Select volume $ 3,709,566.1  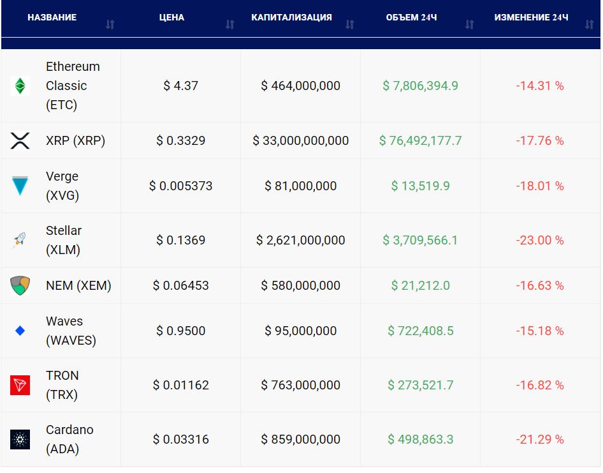click(420, 240)
